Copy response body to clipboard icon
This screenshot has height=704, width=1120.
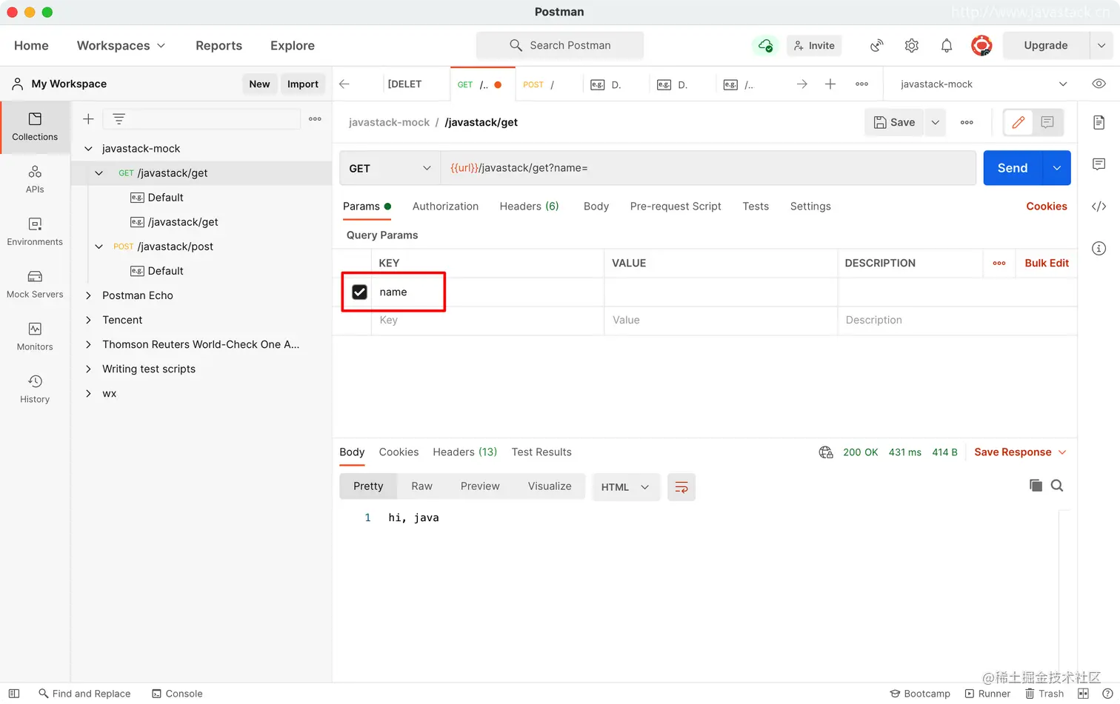1036,486
